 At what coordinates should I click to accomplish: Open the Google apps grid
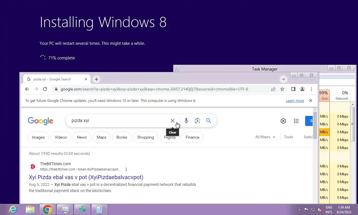click(x=296, y=121)
